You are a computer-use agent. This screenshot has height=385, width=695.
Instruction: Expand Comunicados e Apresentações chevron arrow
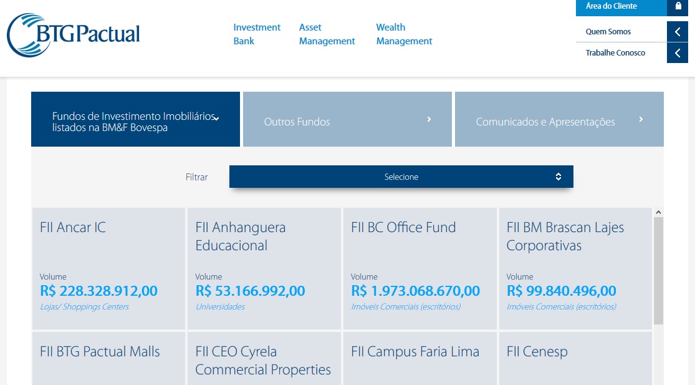point(641,119)
